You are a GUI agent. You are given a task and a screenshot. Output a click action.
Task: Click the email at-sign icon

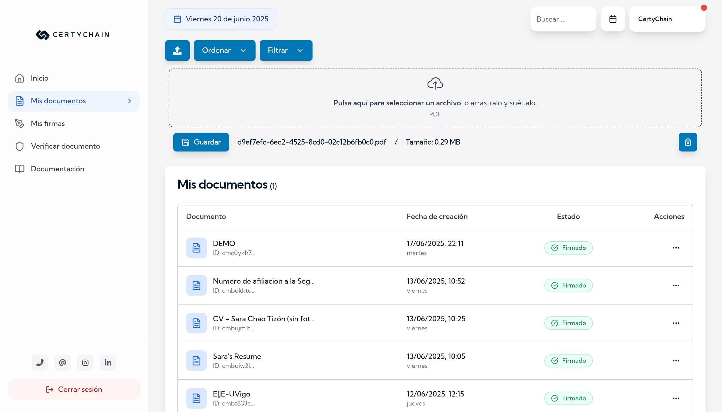pos(62,363)
